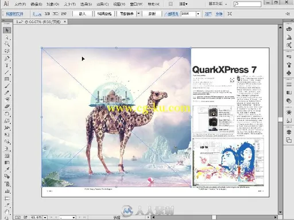Select the Magic Wand tool

(7, 44)
